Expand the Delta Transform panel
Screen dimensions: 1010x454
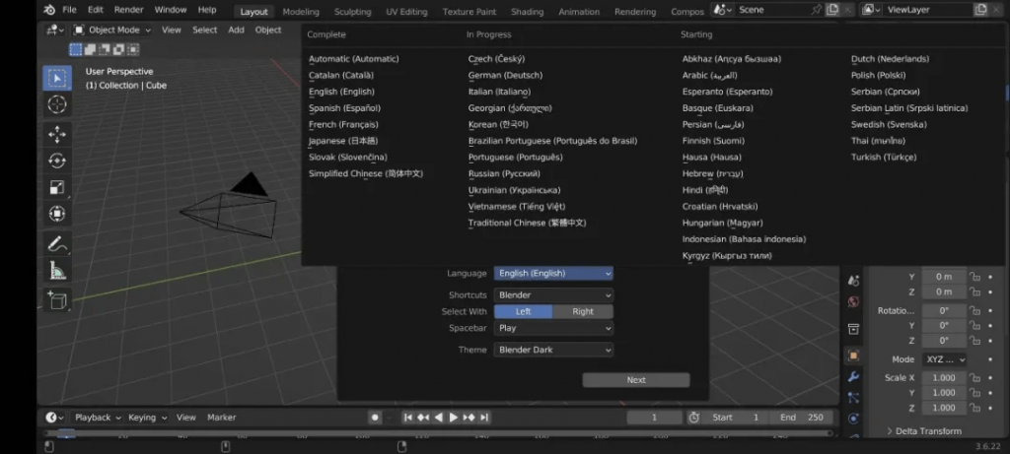[927, 431]
